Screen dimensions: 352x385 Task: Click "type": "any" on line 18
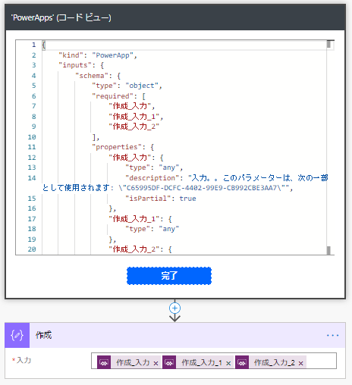152,229
